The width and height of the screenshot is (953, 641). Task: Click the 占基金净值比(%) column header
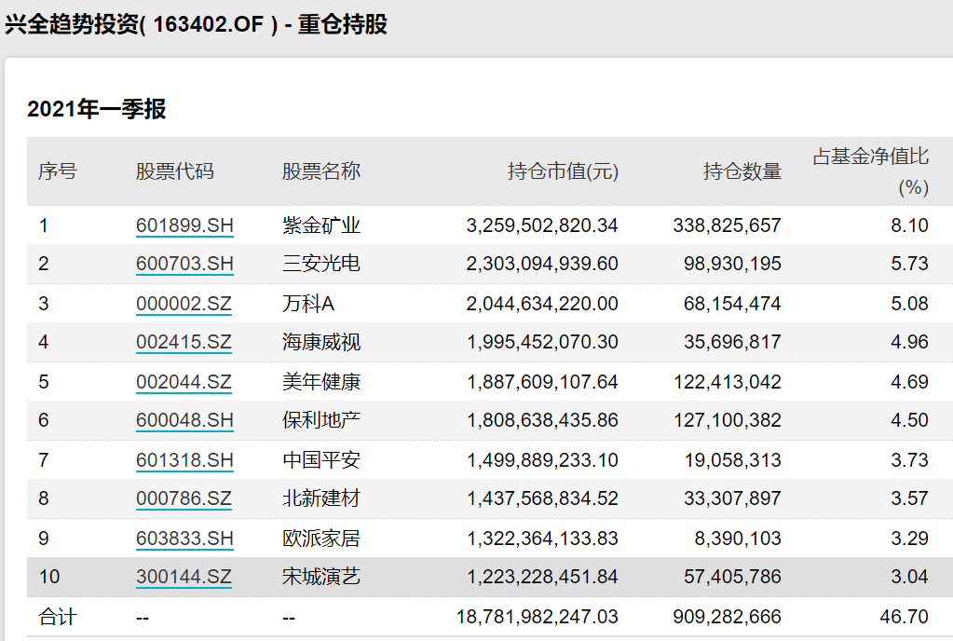871,171
